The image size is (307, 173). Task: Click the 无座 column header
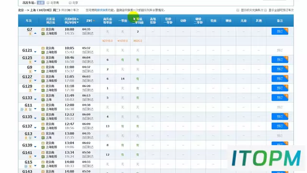pyautogui.click(x=244, y=21)
